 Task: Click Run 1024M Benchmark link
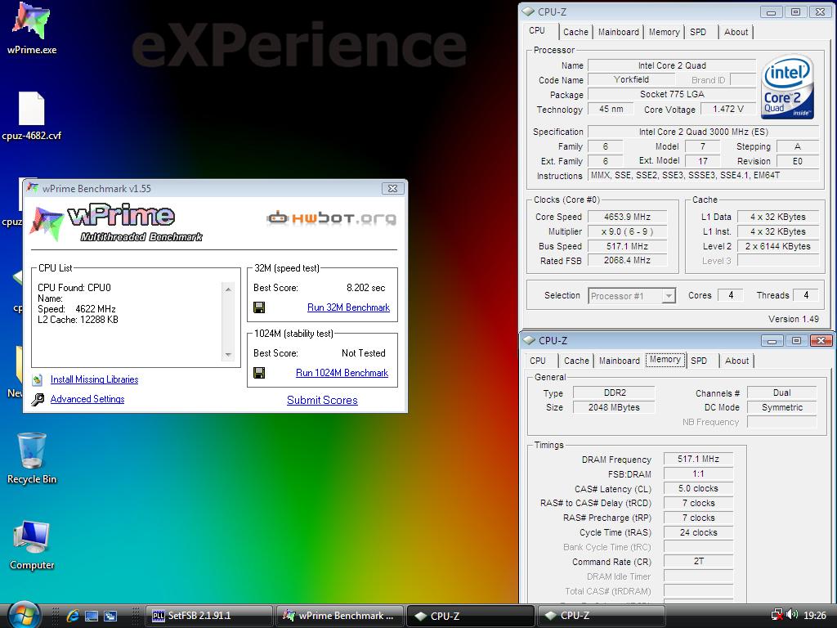(x=342, y=373)
